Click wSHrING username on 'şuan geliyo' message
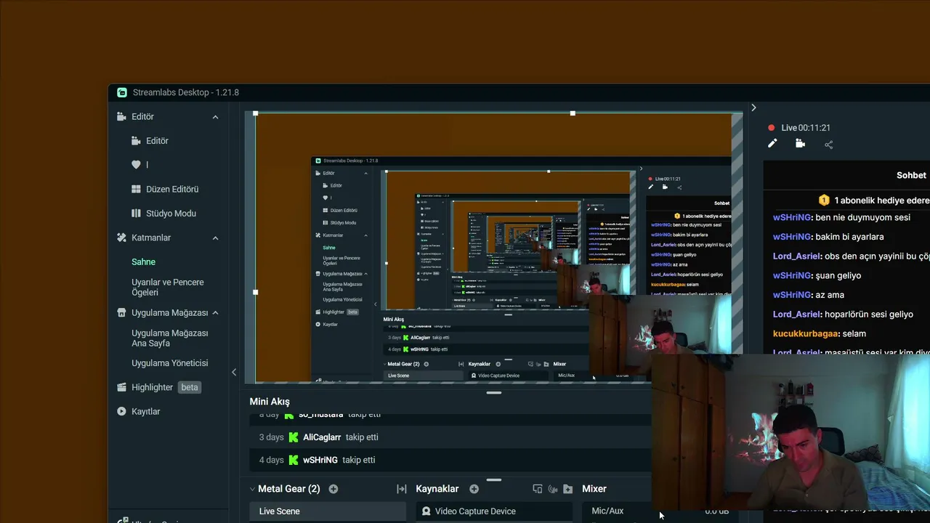930x523 pixels. tap(792, 276)
